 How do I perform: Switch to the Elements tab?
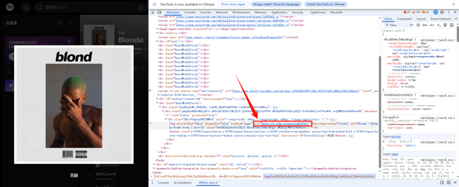click(x=173, y=12)
